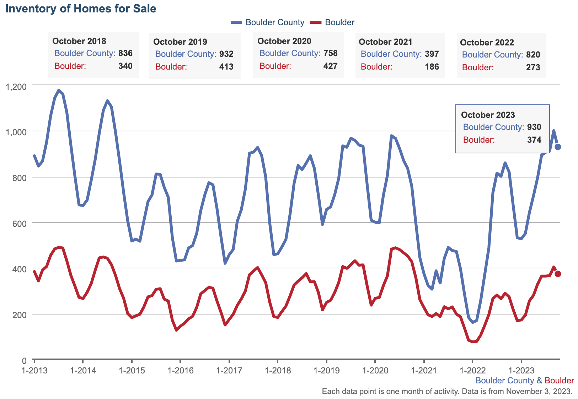Click the Boulder value 374
578x399 pixels.
534,140
